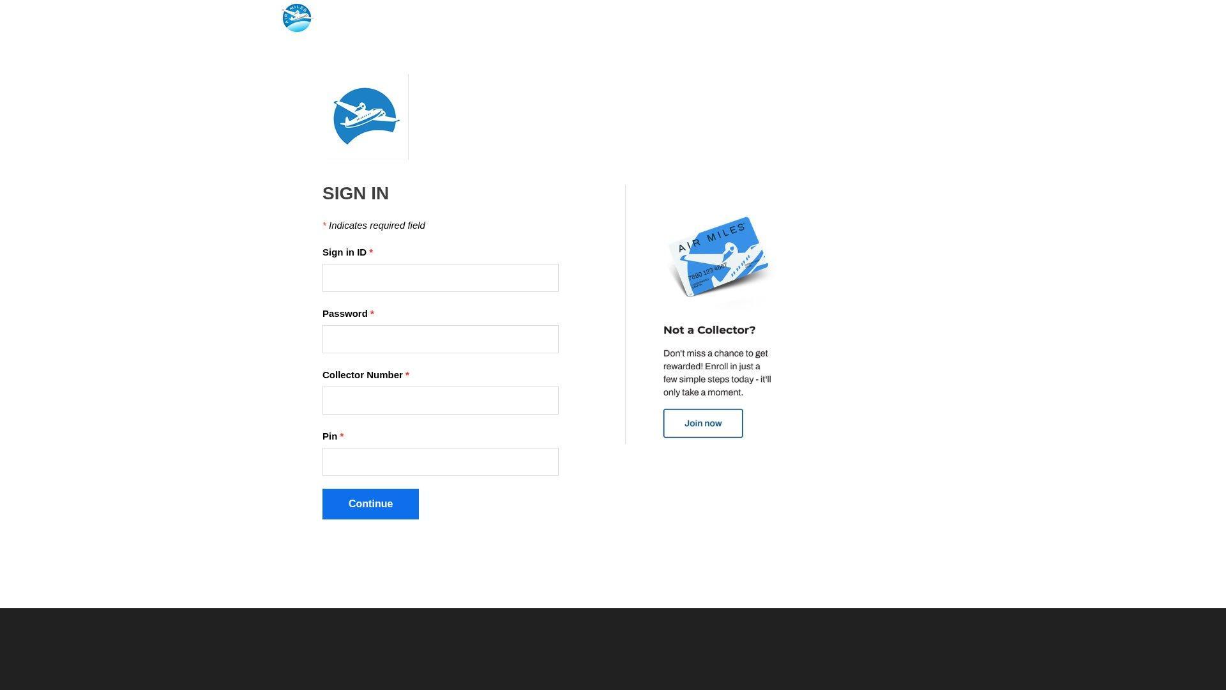Focus the Sign in ID field

coord(440,278)
